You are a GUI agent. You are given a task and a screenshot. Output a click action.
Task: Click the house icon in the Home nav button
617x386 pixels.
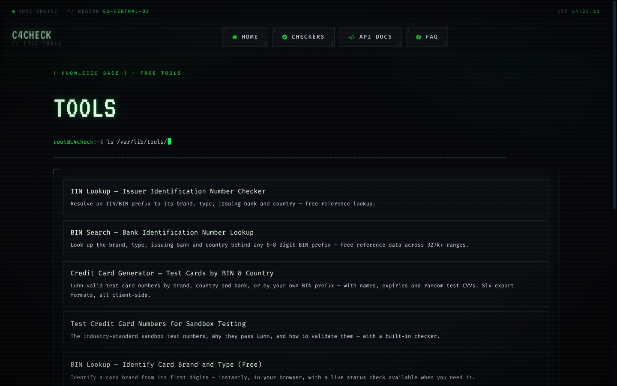[x=234, y=37]
